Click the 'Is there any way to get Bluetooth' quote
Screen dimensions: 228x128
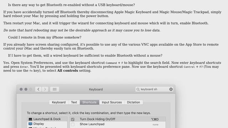(x=71, y=5)
